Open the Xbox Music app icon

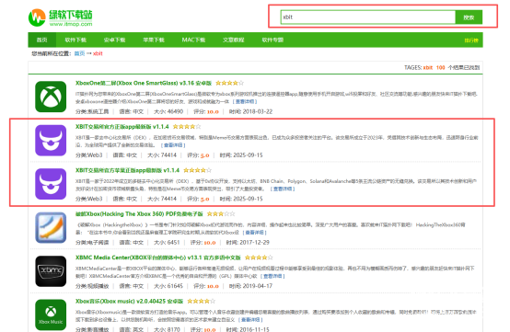(x=51, y=315)
